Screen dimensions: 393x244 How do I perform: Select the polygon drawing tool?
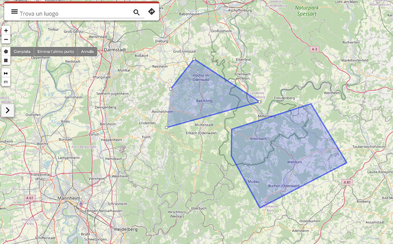pos(6,52)
